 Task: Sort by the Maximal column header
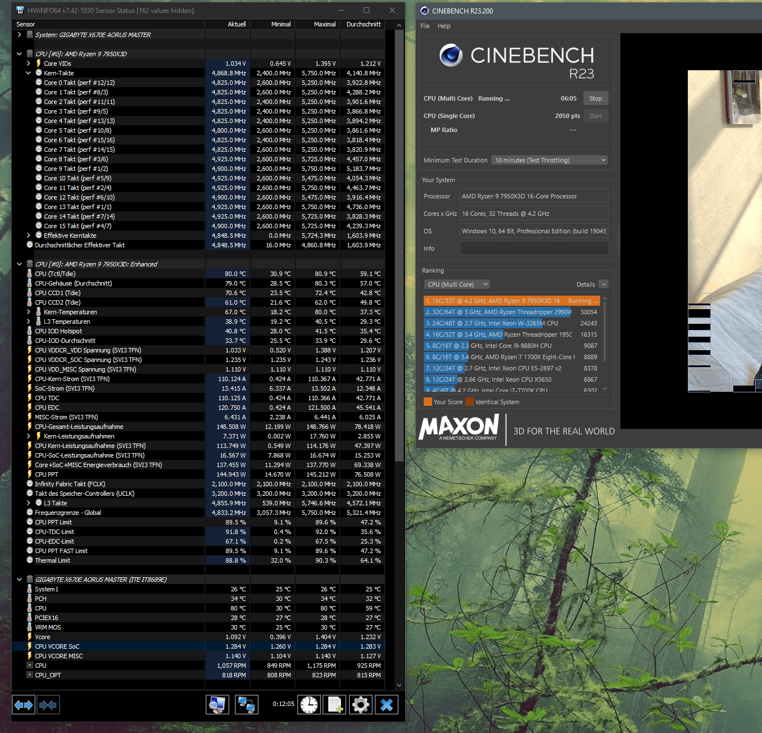(317, 24)
